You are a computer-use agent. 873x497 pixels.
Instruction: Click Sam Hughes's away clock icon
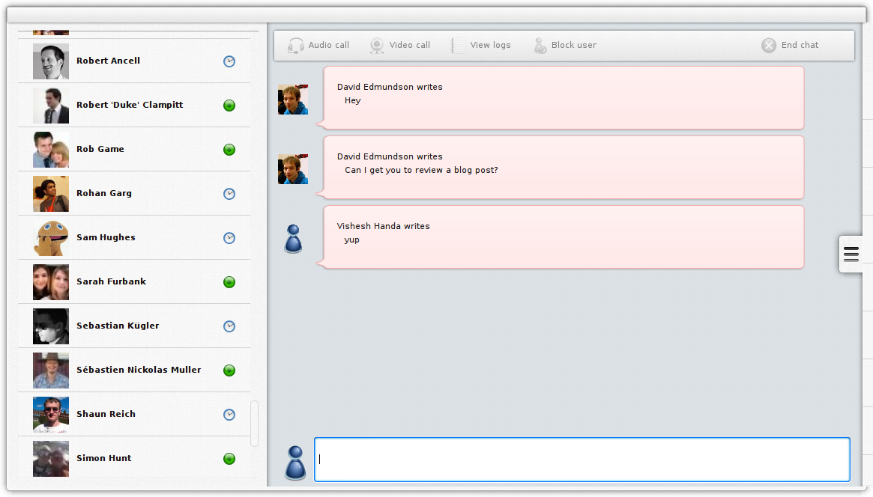tap(229, 238)
